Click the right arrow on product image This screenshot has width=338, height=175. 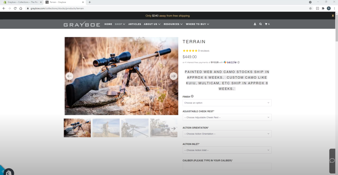pyautogui.click(x=173, y=76)
